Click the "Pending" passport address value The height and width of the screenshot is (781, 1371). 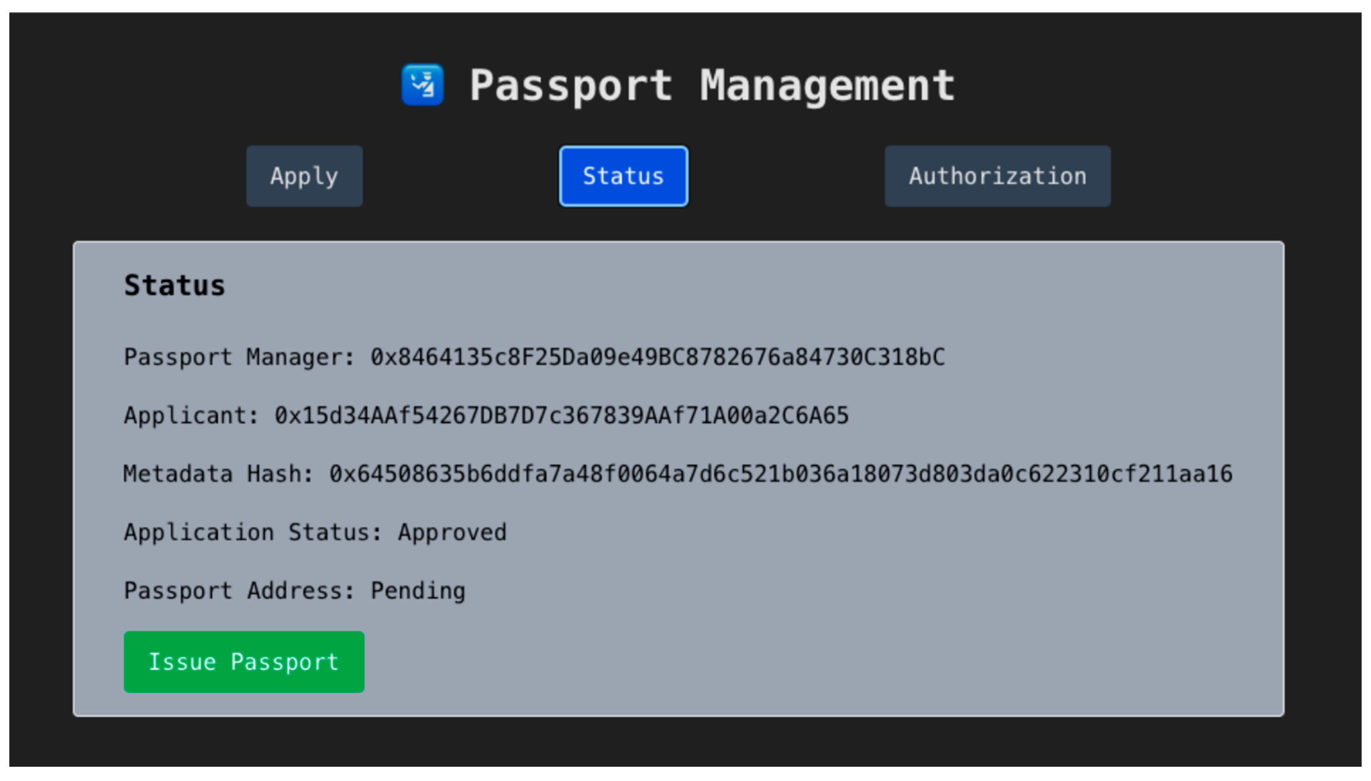click(x=418, y=591)
